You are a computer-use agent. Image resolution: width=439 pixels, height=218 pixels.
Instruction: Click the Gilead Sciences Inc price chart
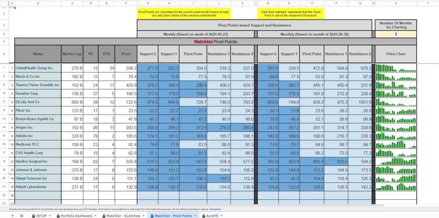coord(396,178)
